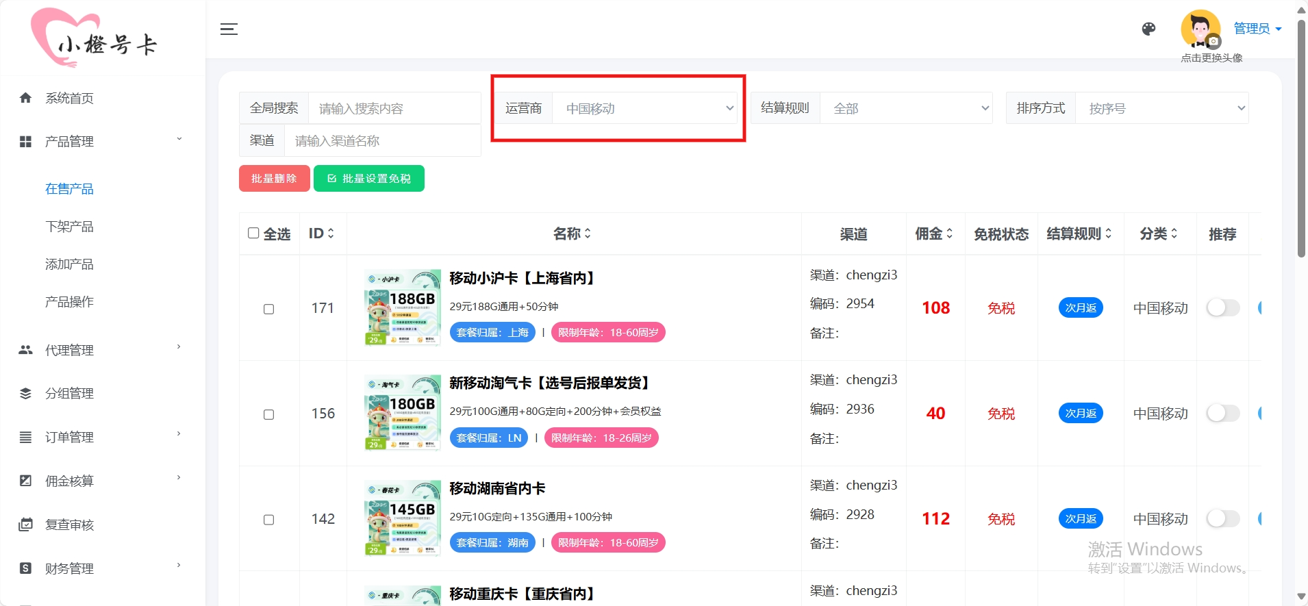
Task: Click the 系统首页 home icon
Action: [x=25, y=98]
